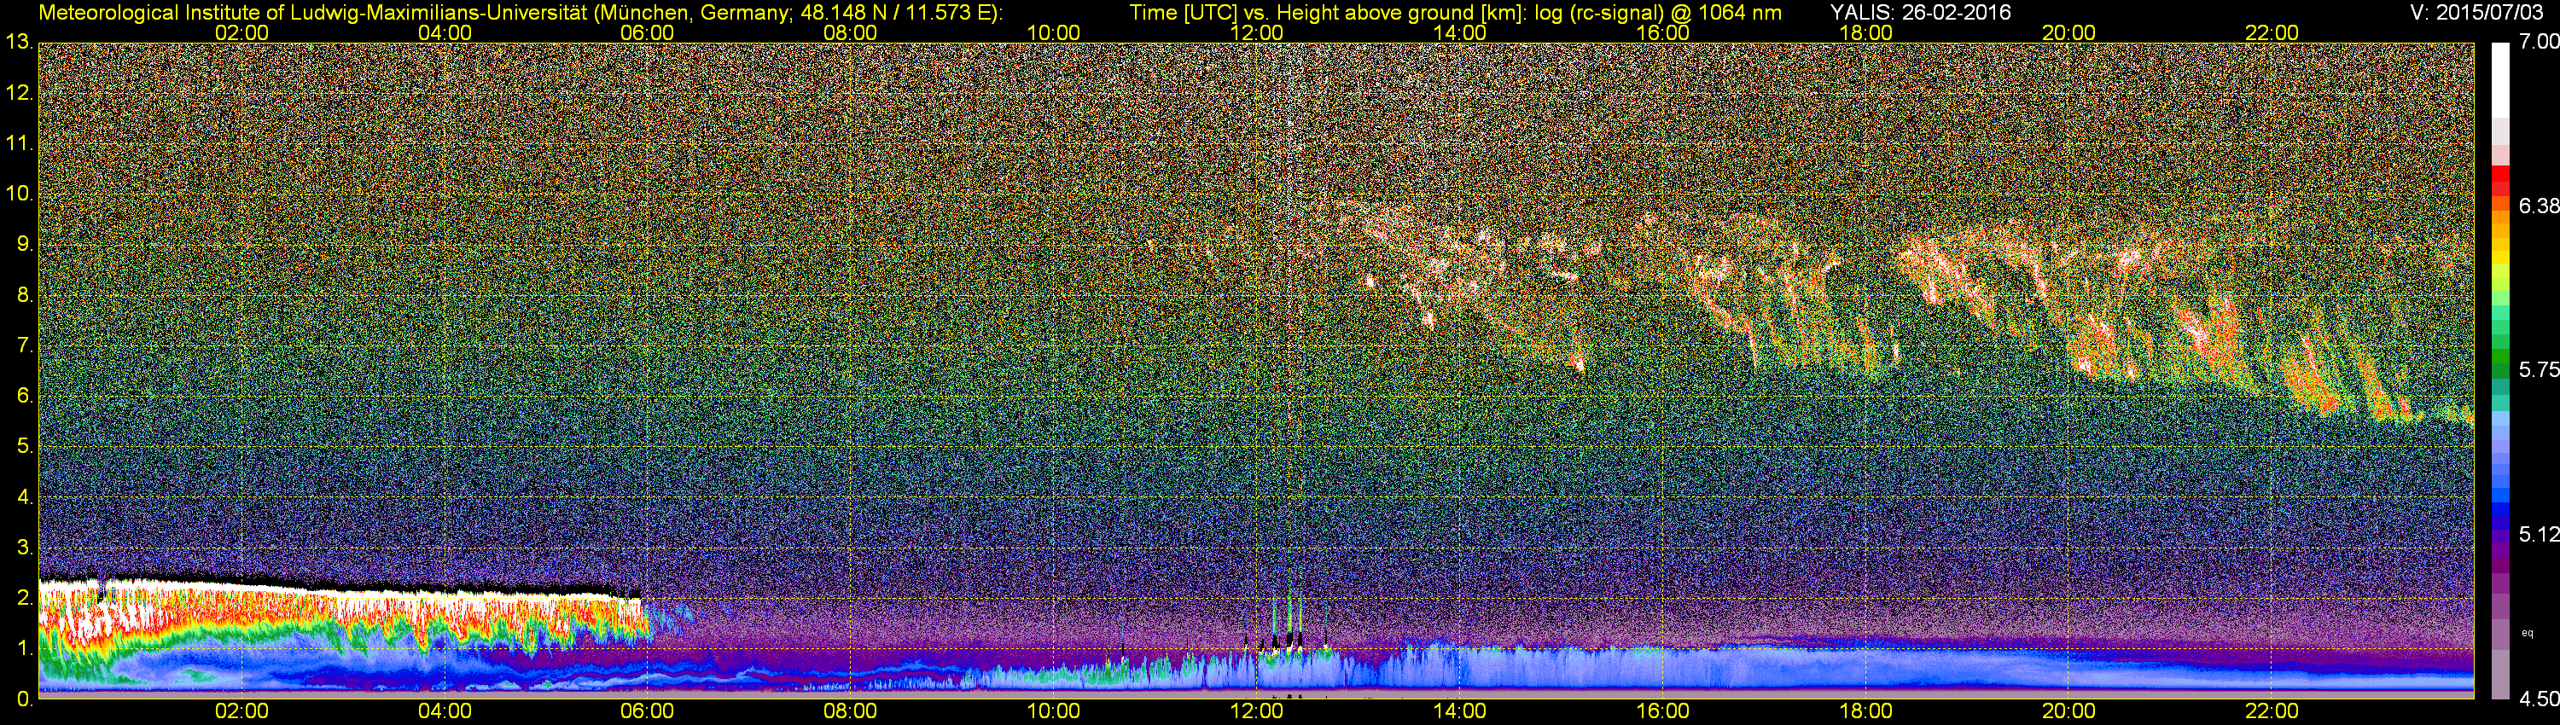This screenshot has height=725, width=2560.
Task: Click the '04:00' label on the bottom time axis
Action: 445,711
